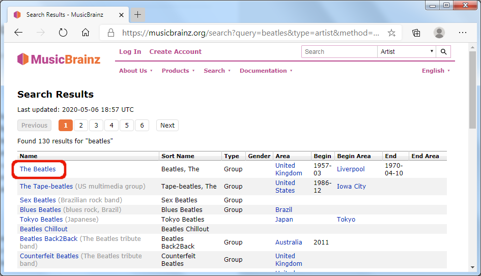
Task: Click the Next page button
Action: (167, 125)
